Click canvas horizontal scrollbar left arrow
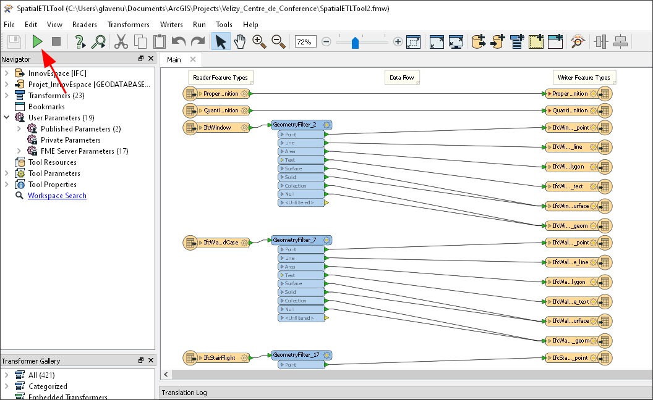Image resolution: width=653 pixels, height=400 pixels. pos(166,374)
